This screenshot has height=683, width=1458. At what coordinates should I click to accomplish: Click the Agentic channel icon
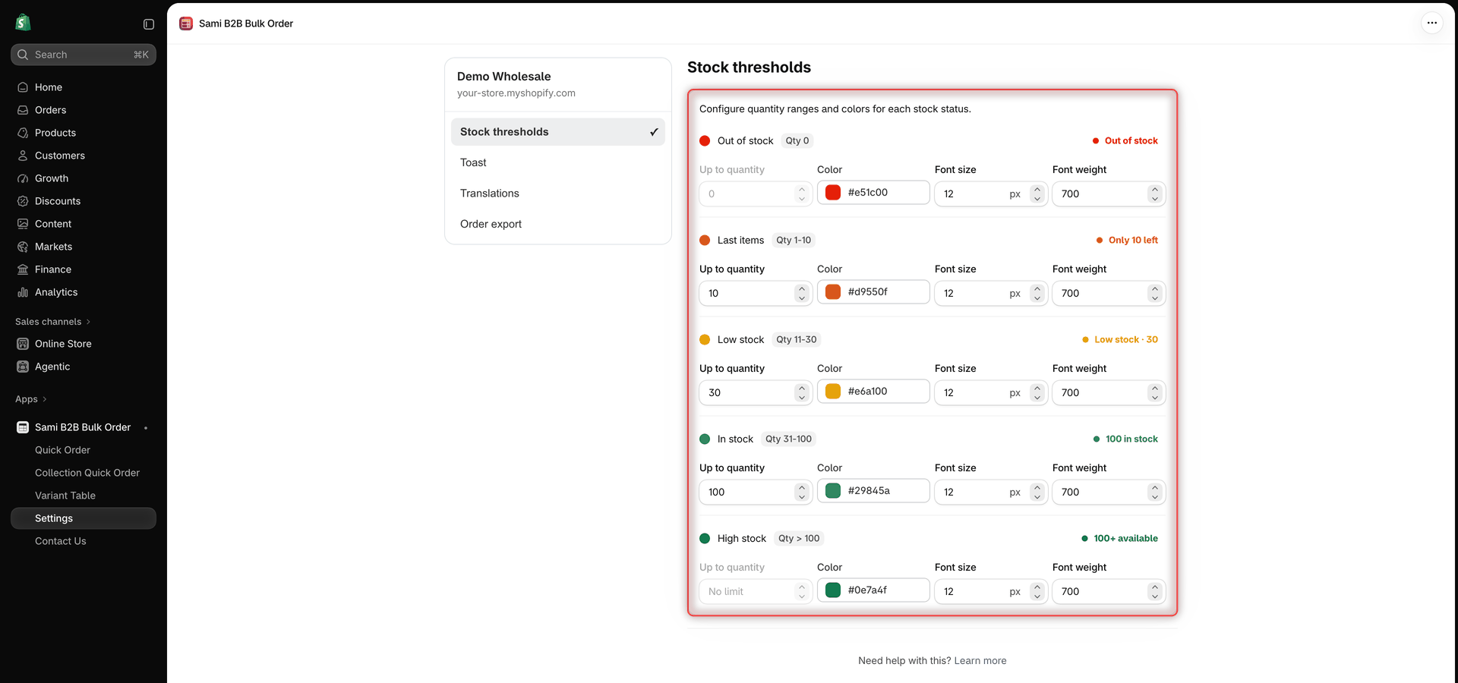tap(23, 367)
